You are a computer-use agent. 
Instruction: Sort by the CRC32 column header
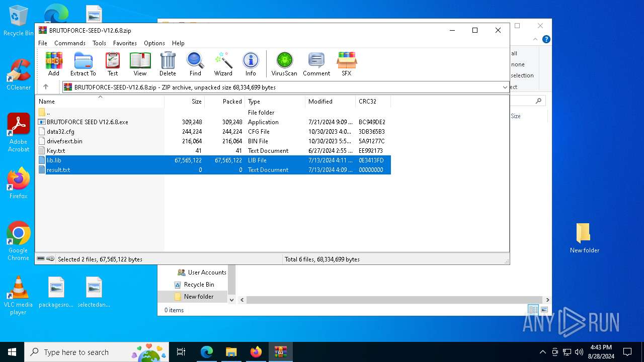point(373,102)
